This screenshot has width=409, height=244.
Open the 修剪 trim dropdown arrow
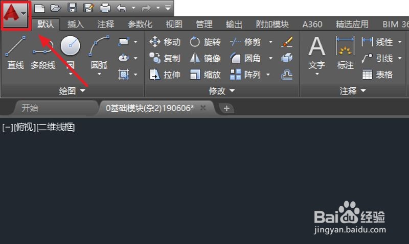point(270,42)
